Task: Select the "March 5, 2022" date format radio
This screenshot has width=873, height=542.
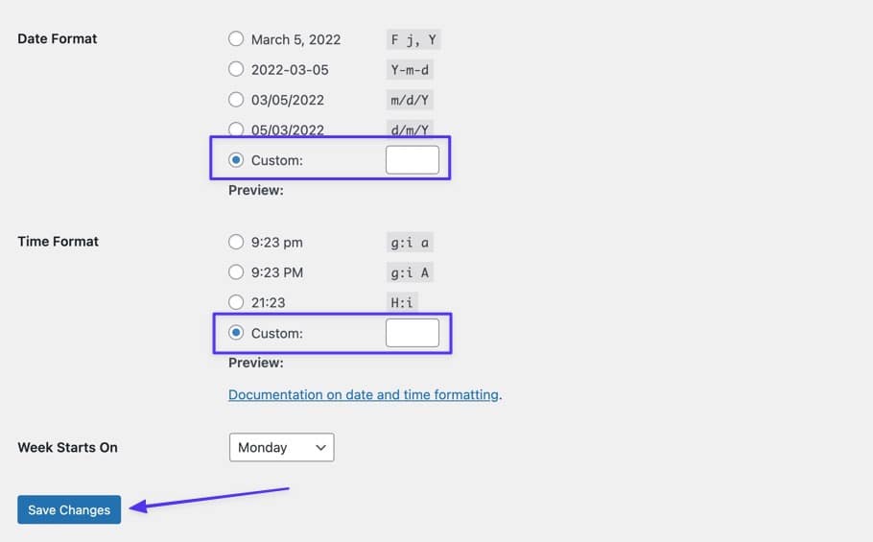Action: [236, 39]
